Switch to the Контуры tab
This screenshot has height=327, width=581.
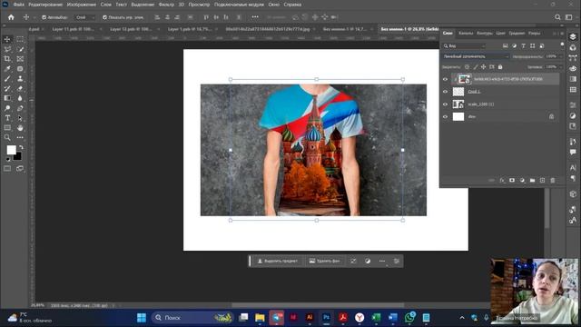point(484,34)
